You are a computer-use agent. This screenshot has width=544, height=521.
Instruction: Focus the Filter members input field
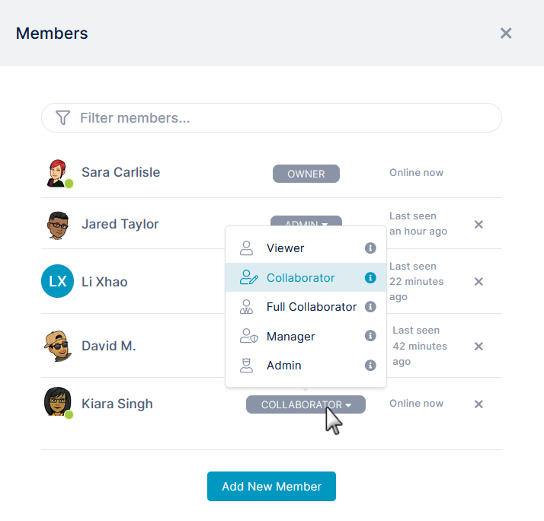point(271,117)
